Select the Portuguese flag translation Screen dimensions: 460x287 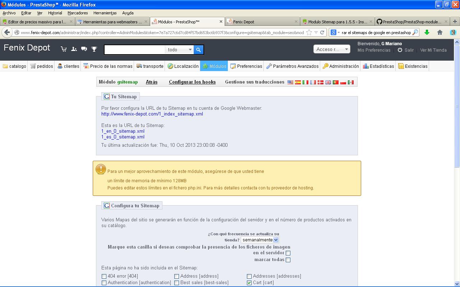336,82
